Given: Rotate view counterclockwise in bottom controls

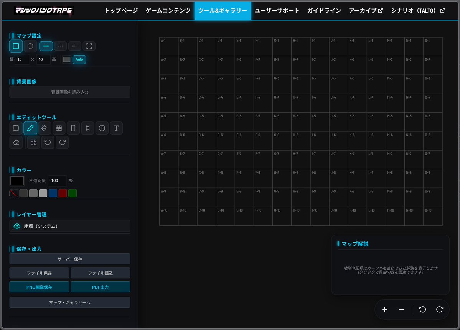Looking at the screenshot, I should (x=422, y=309).
